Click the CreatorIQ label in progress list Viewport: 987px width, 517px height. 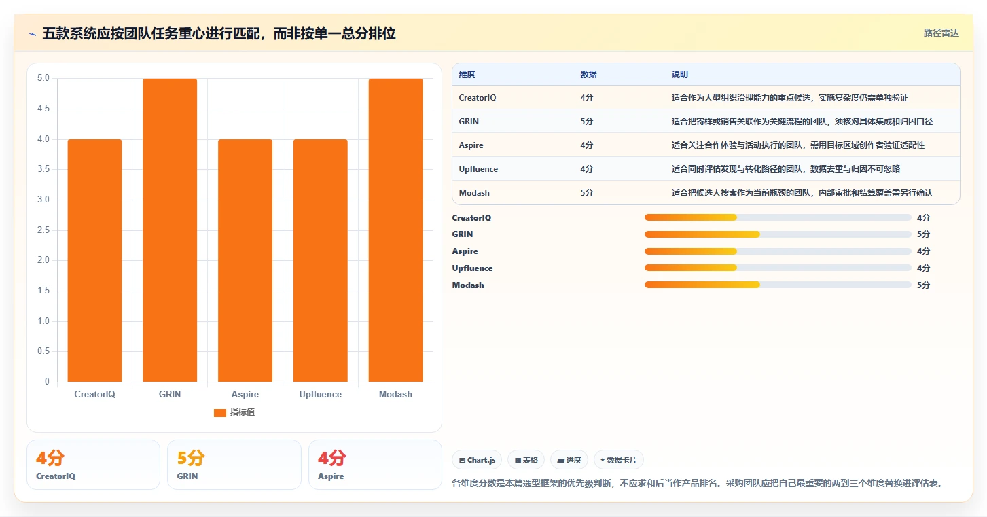[x=471, y=218]
